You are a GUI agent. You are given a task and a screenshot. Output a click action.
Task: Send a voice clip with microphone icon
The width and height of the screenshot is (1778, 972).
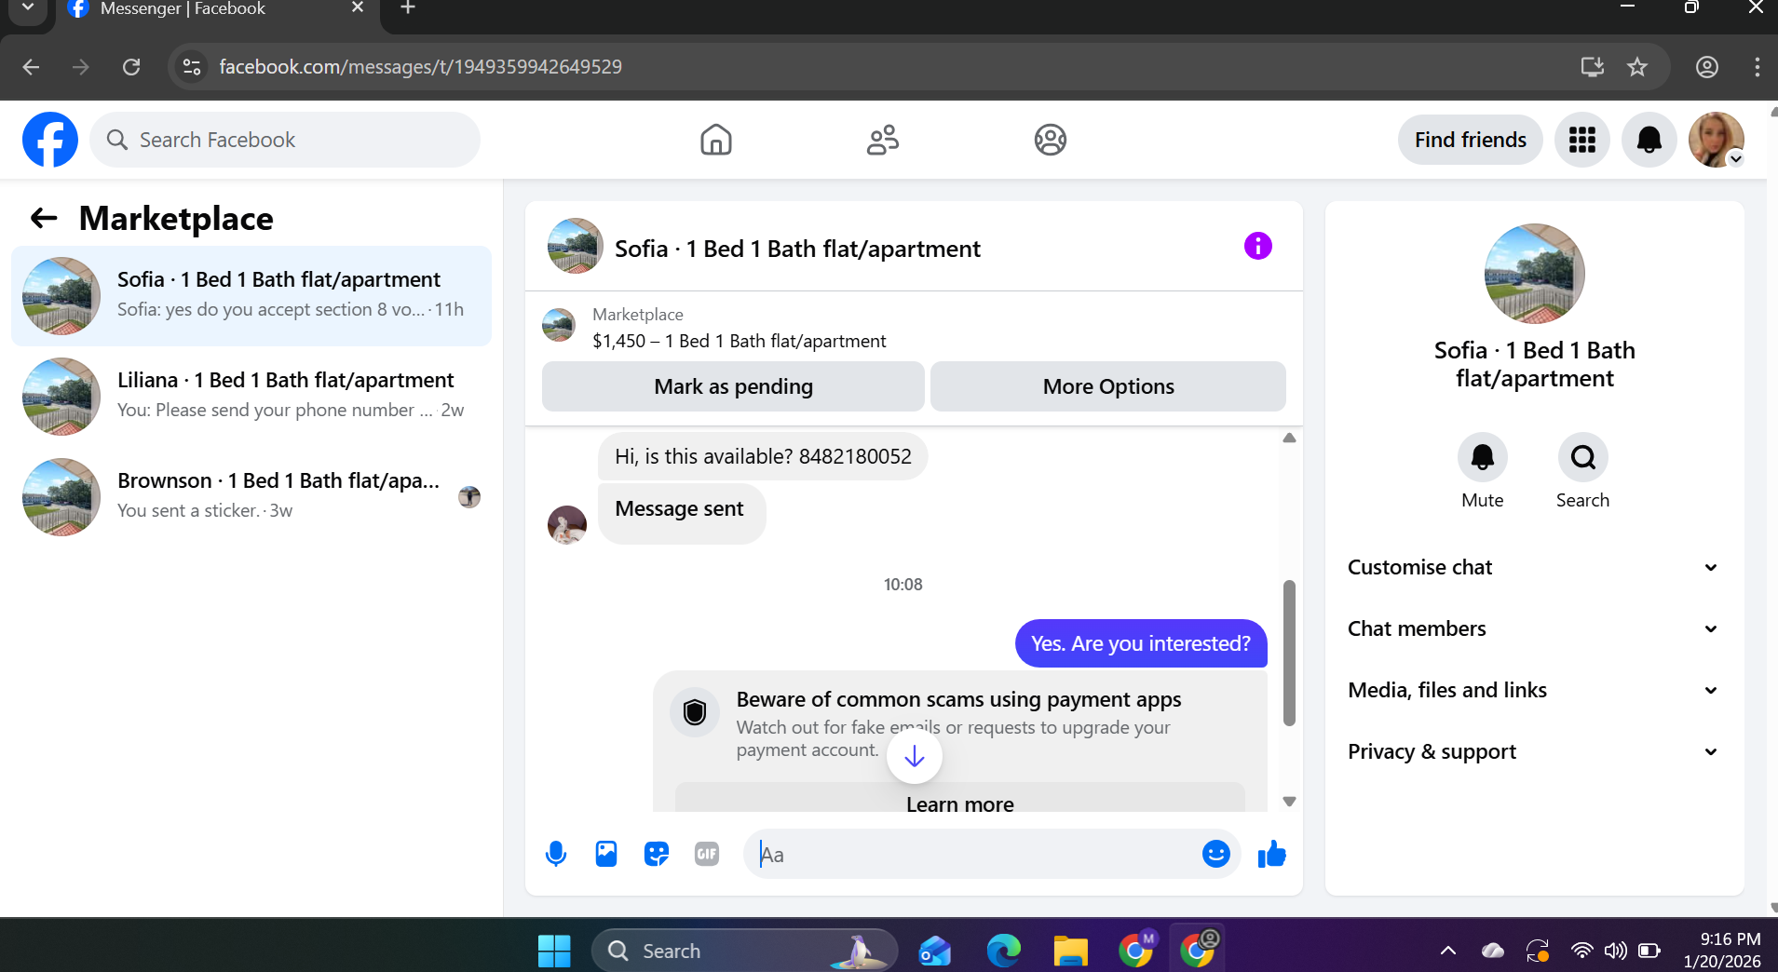(556, 854)
